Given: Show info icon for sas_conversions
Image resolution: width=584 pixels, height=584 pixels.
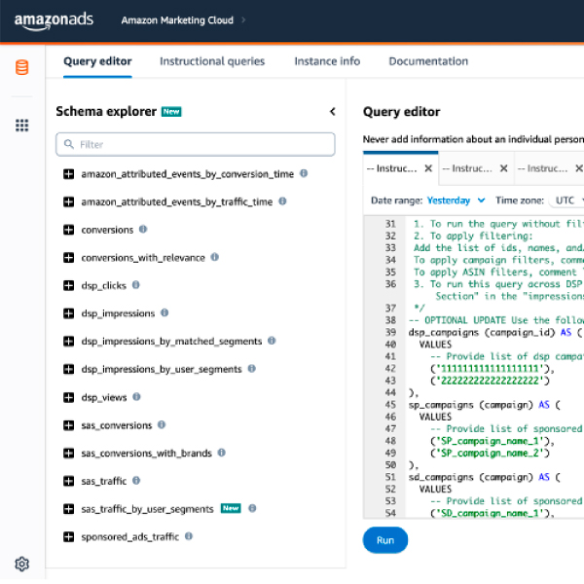Looking at the screenshot, I should coord(162,424).
